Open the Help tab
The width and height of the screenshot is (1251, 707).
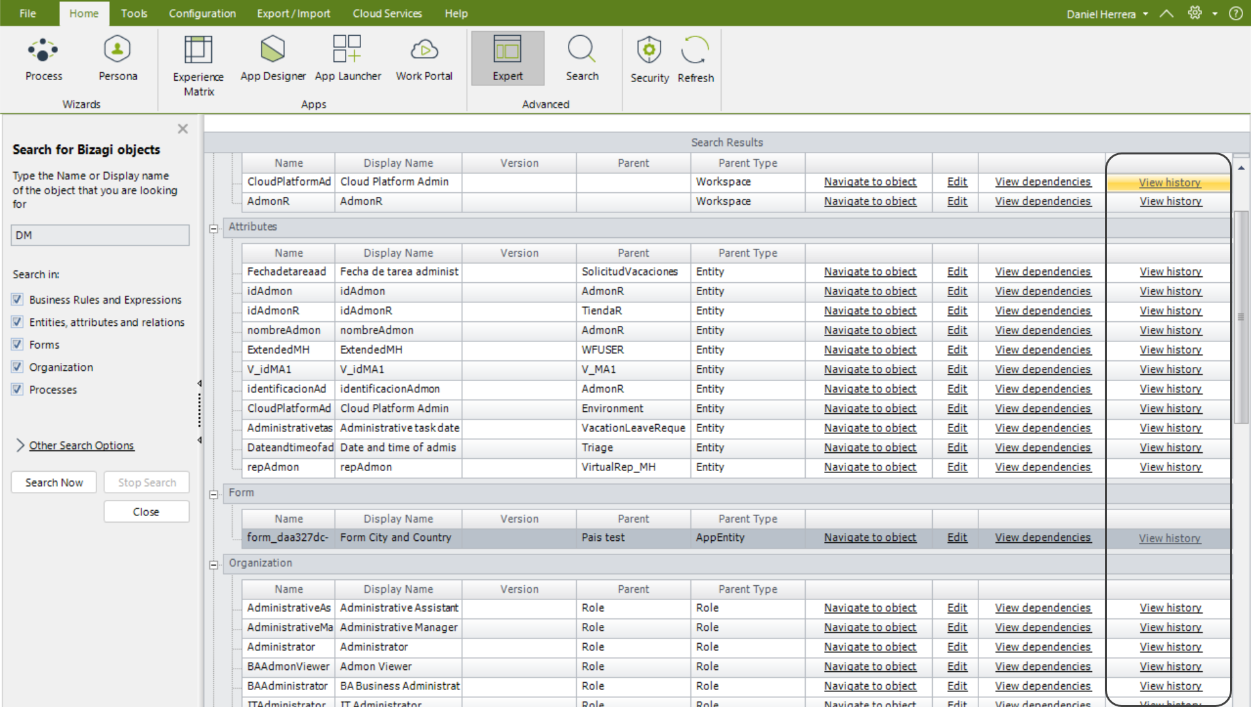click(x=456, y=13)
